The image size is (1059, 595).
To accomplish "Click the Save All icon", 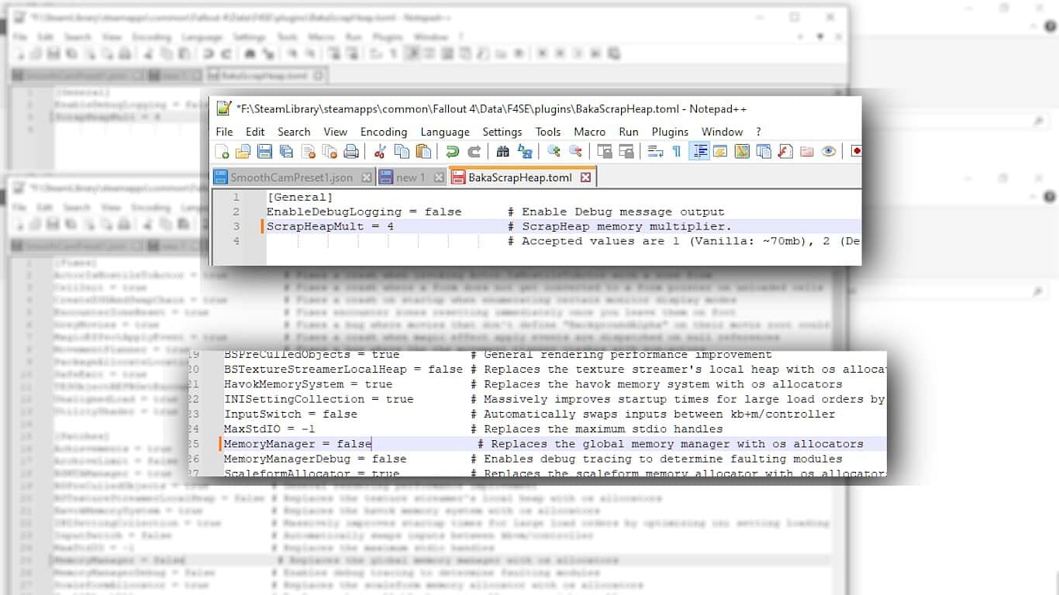I will click(286, 151).
